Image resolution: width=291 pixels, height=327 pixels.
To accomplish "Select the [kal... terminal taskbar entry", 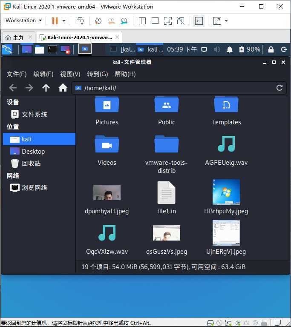I will pyautogui.click(x=122, y=49).
